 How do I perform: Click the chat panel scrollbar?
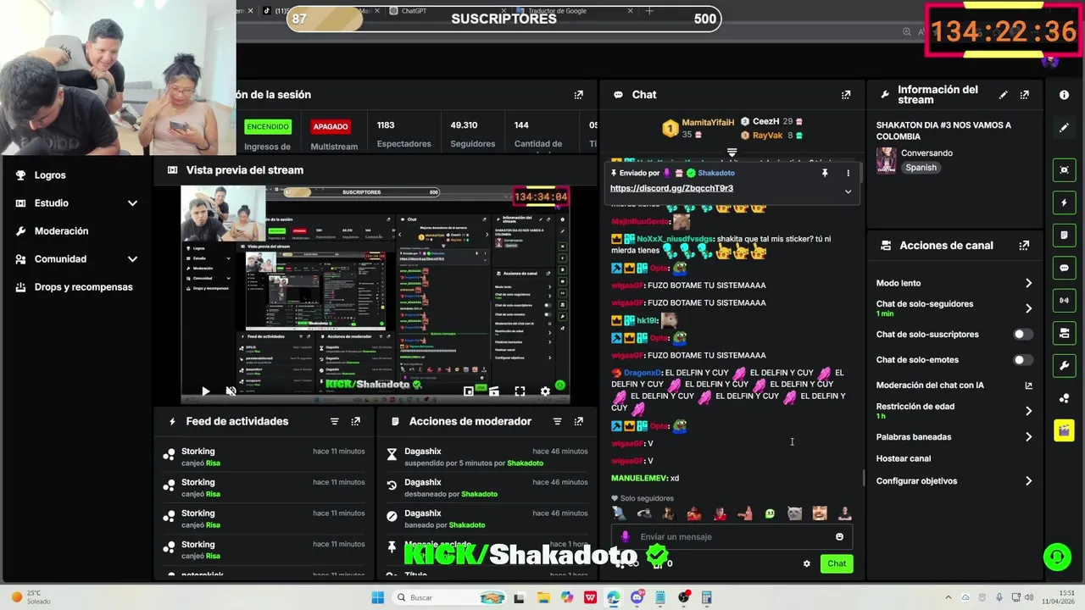pos(863,477)
